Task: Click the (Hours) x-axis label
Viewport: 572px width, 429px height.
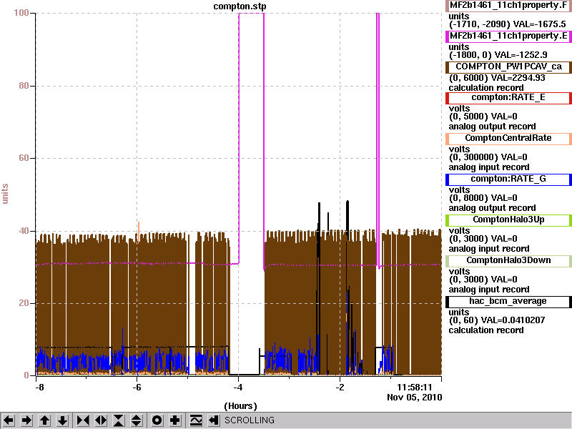Action: (x=240, y=406)
